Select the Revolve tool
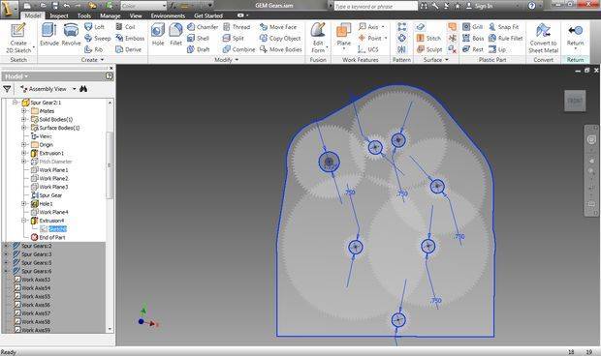The width and height of the screenshot is (601, 356). point(71,35)
